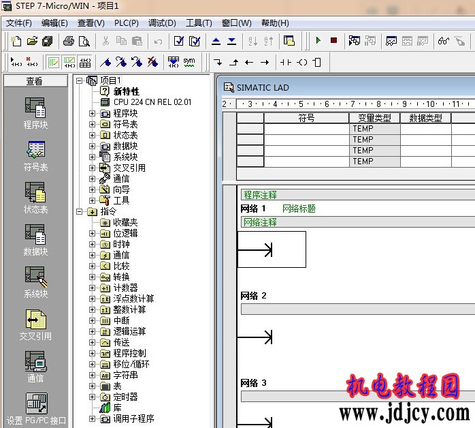The image size is (475, 428).
Task: Open the 工具(T) menu
Action: (x=199, y=23)
